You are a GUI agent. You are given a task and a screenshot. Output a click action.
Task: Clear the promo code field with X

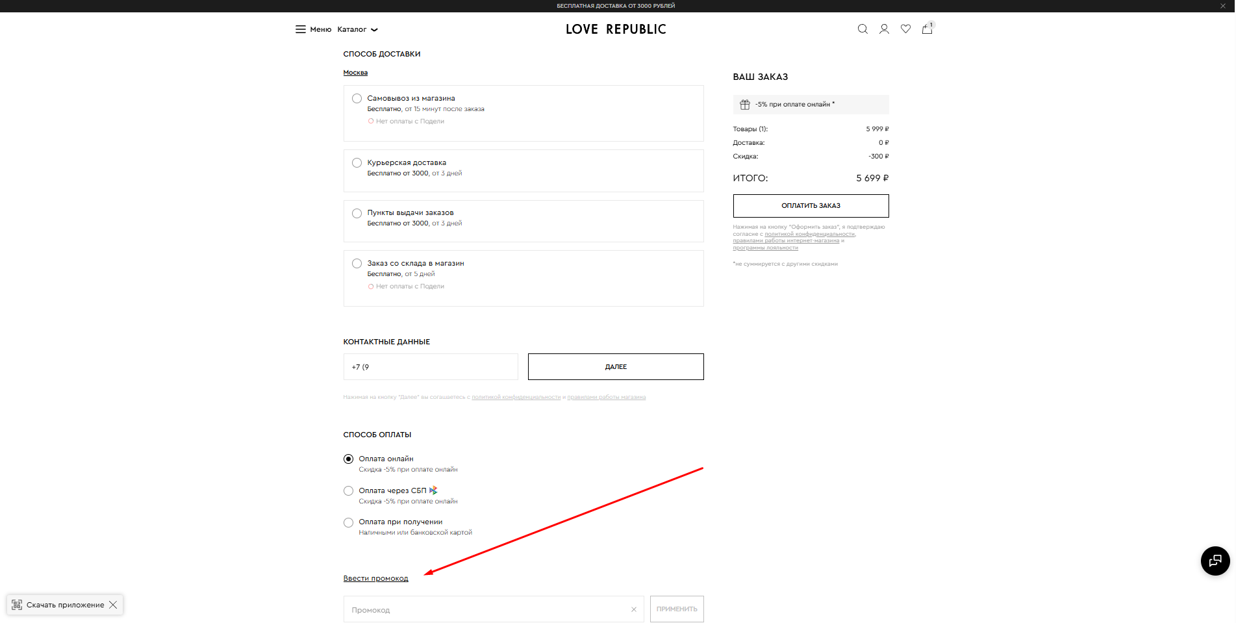[x=633, y=609]
